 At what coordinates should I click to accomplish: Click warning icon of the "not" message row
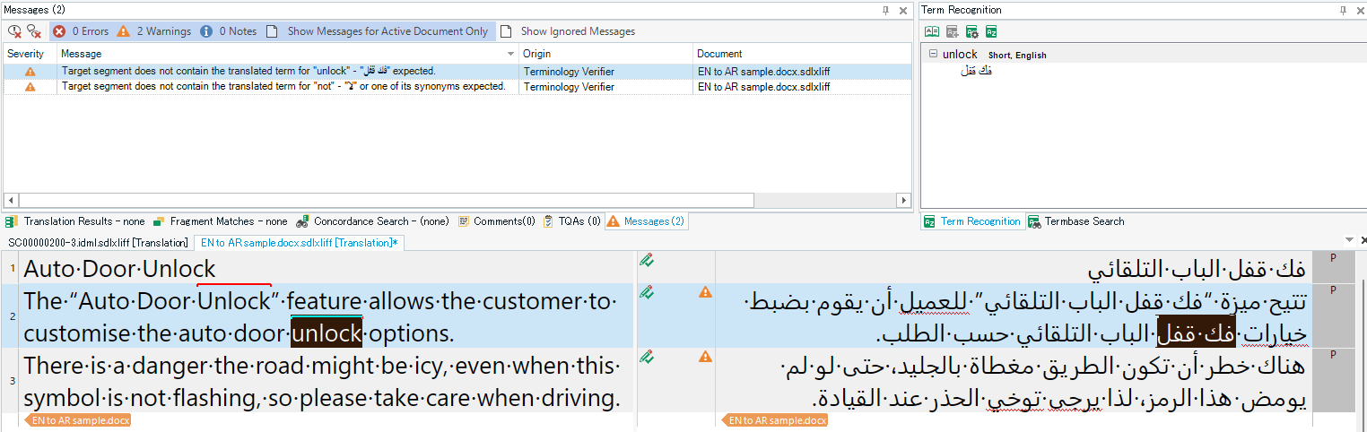coord(30,87)
